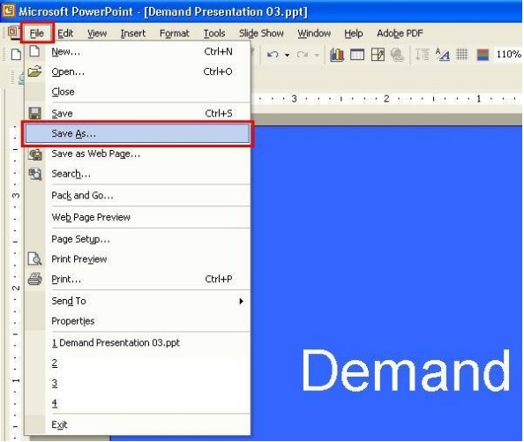Click the horizontal ruler above slide
The image size is (524, 442).
tap(387, 99)
